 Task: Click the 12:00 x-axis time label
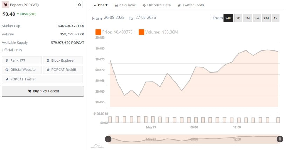click(x=237, y=127)
